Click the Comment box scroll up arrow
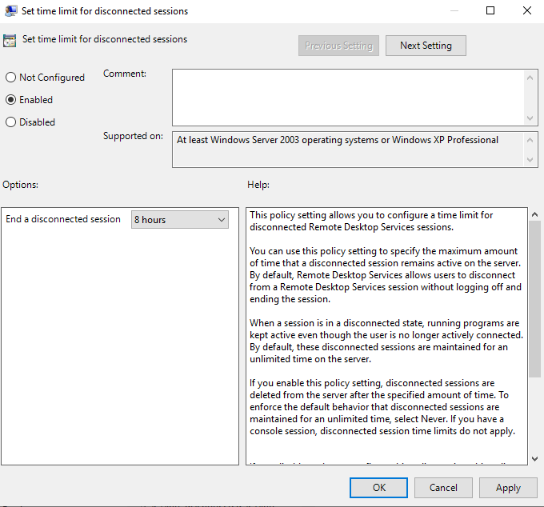 (531, 76)
